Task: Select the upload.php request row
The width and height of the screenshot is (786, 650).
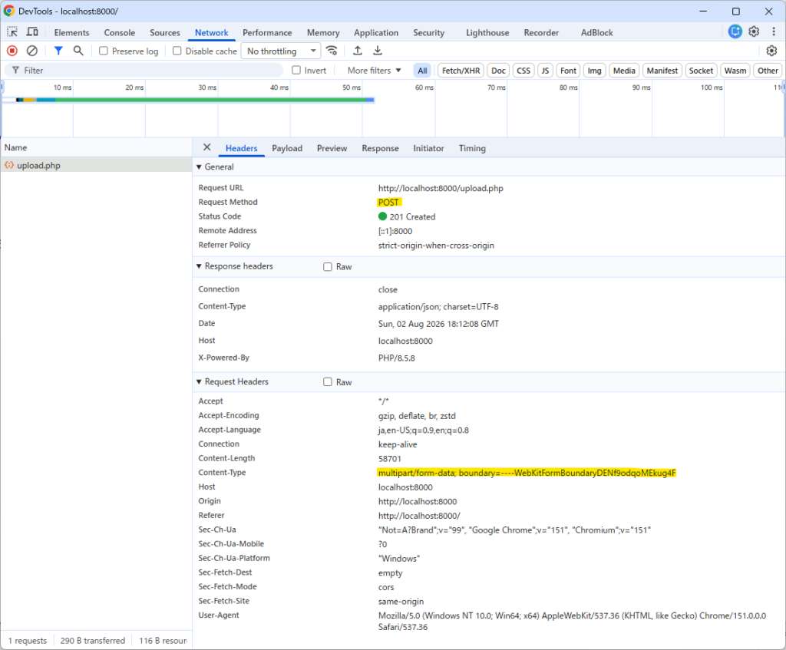Action: (96, 165)
